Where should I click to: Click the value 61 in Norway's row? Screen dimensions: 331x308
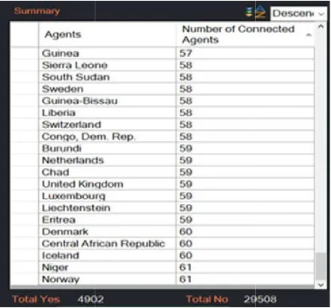186,279
